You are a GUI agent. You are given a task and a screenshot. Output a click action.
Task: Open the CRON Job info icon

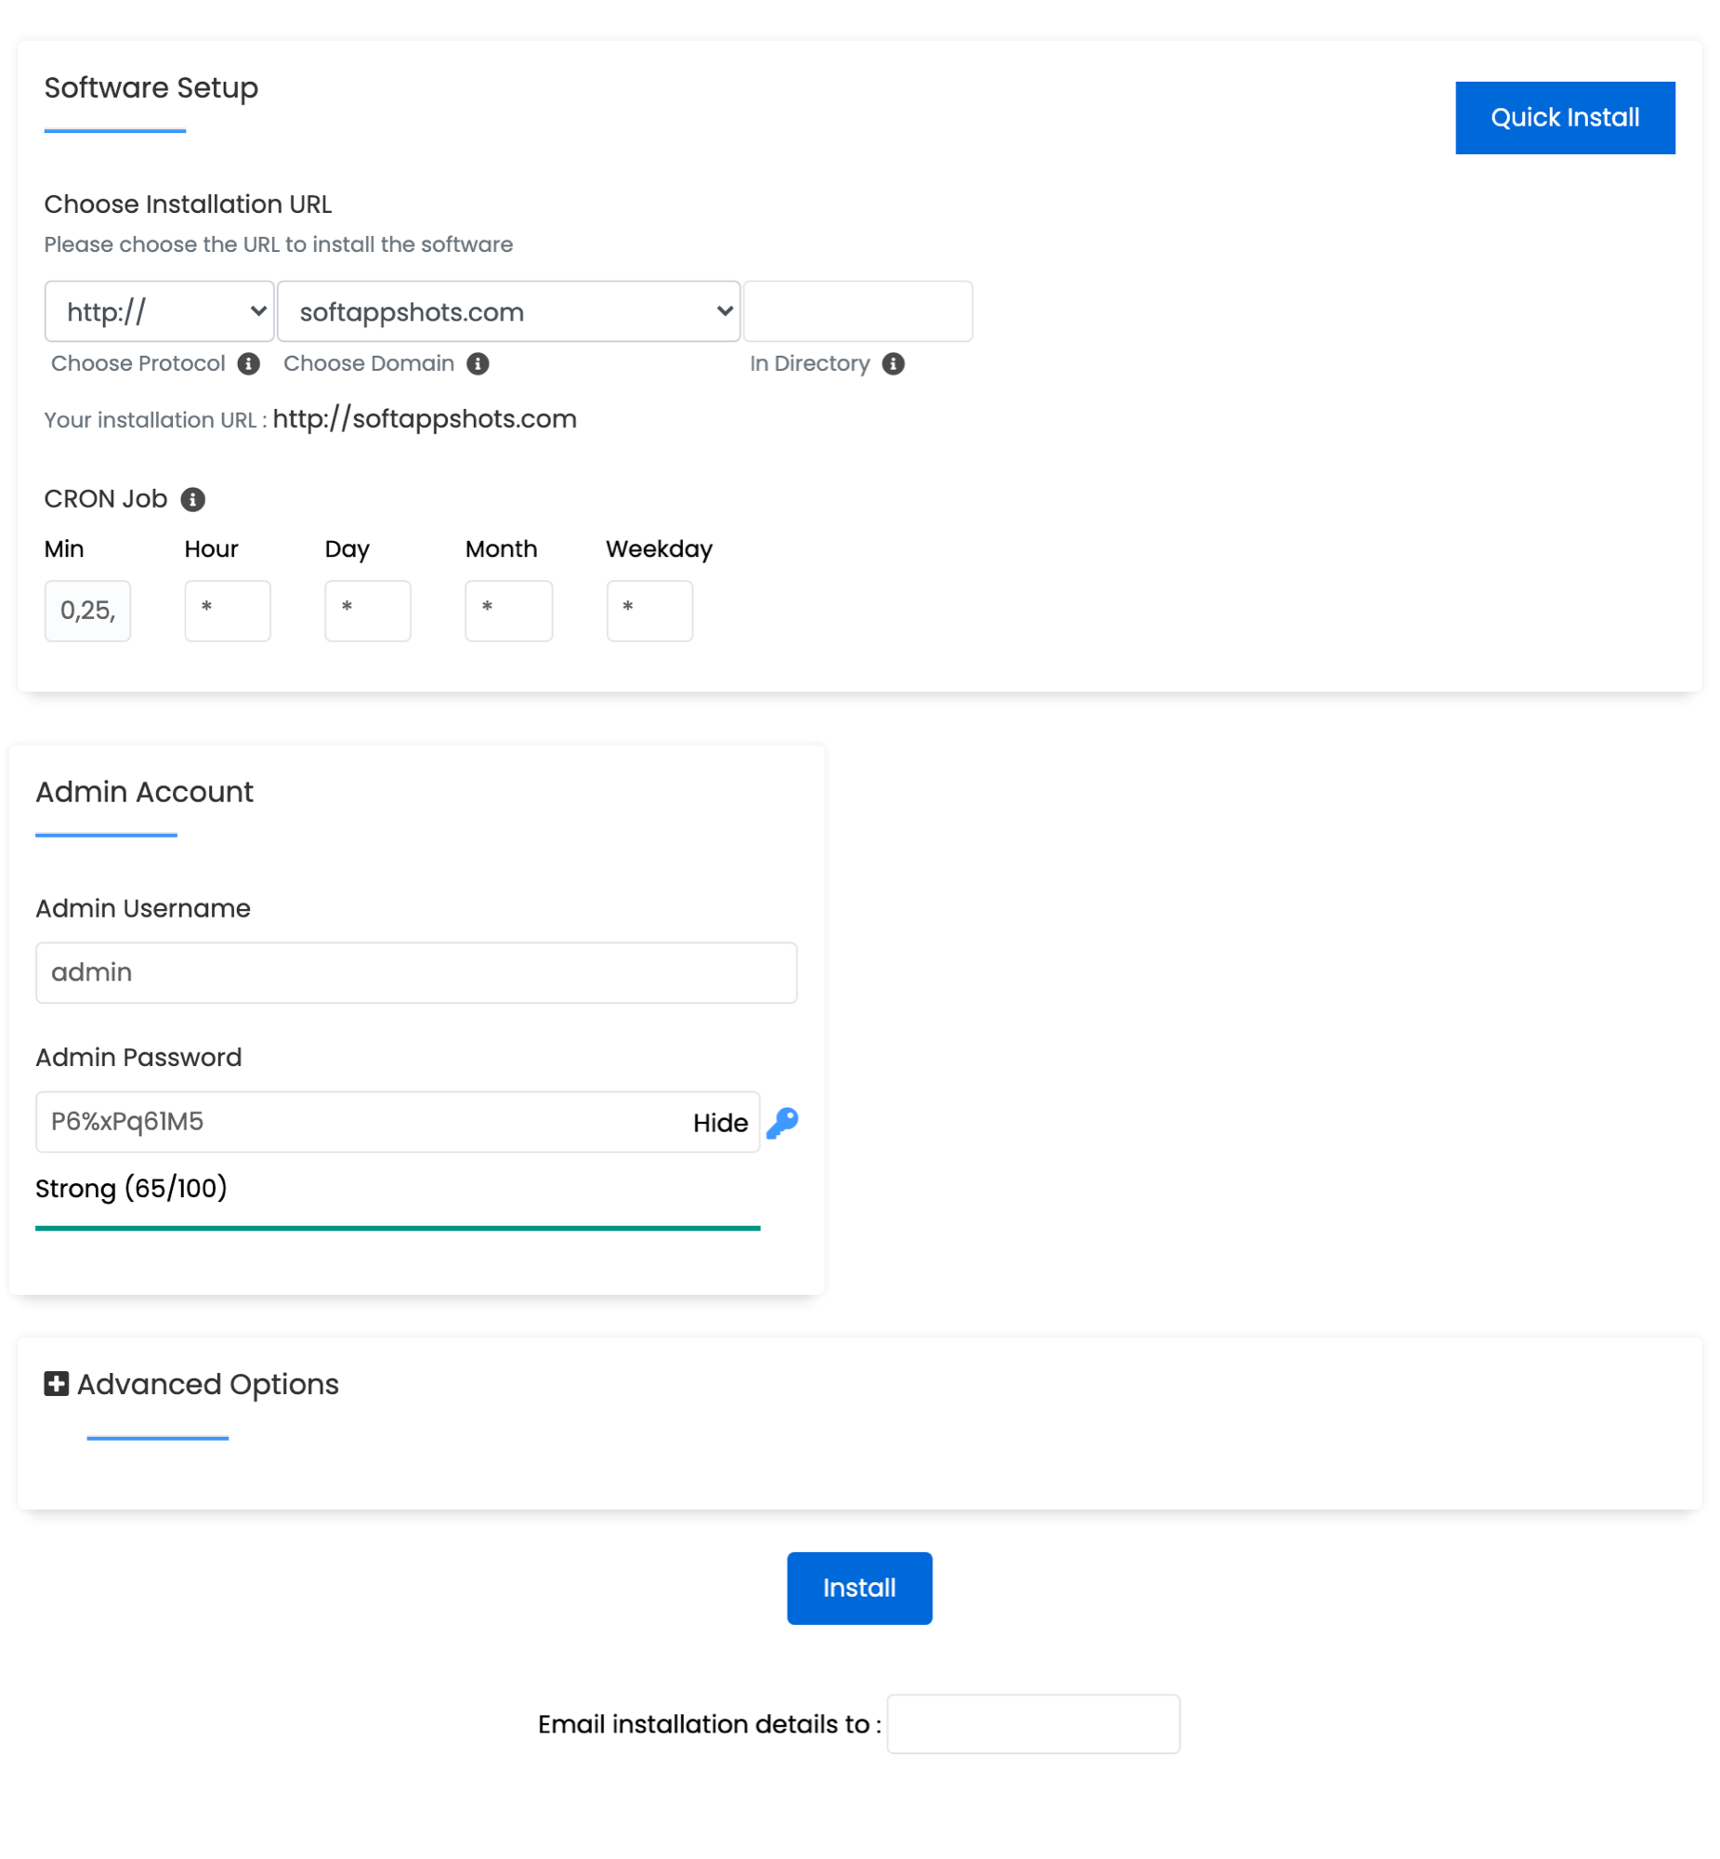tap(192, 499)
